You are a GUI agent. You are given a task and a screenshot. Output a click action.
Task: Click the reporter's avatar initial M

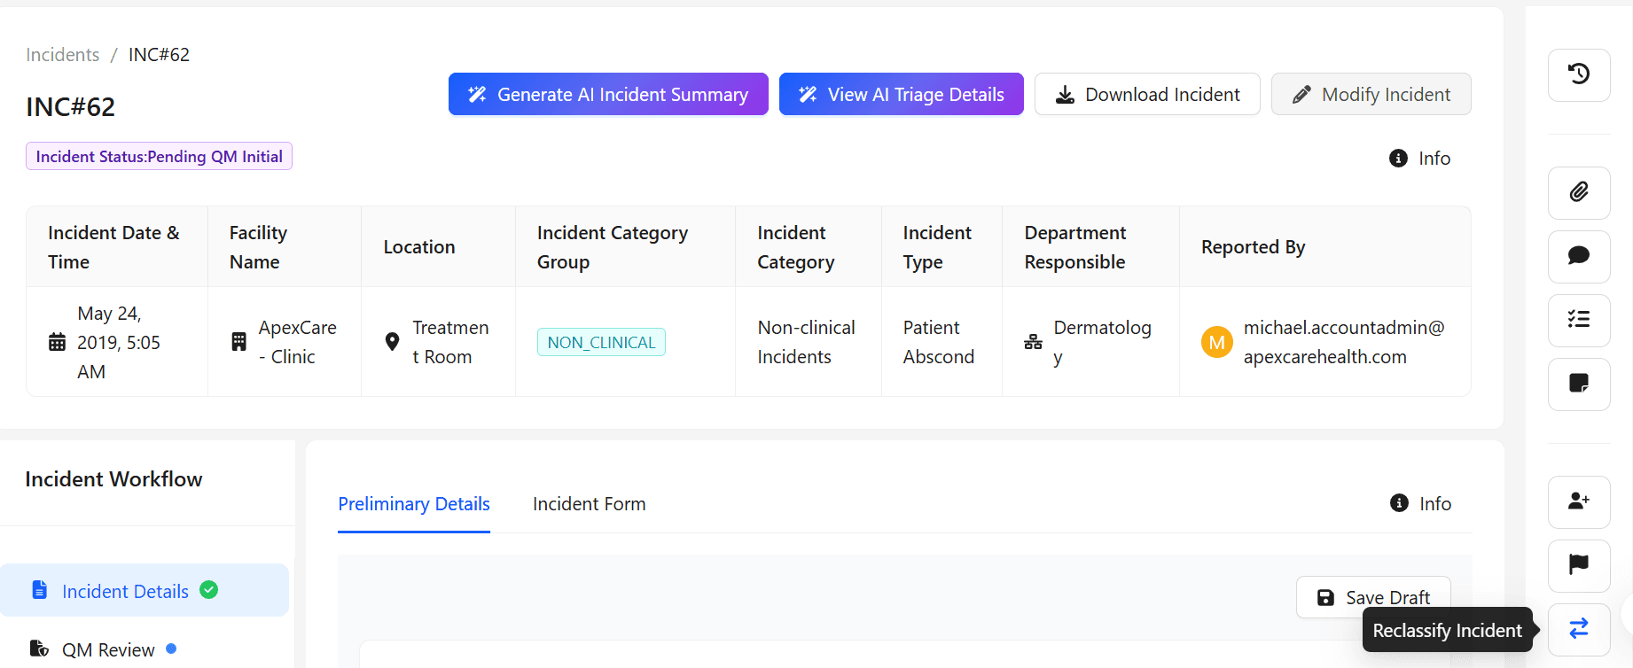pyautogui.click(x=1216, y=342)
